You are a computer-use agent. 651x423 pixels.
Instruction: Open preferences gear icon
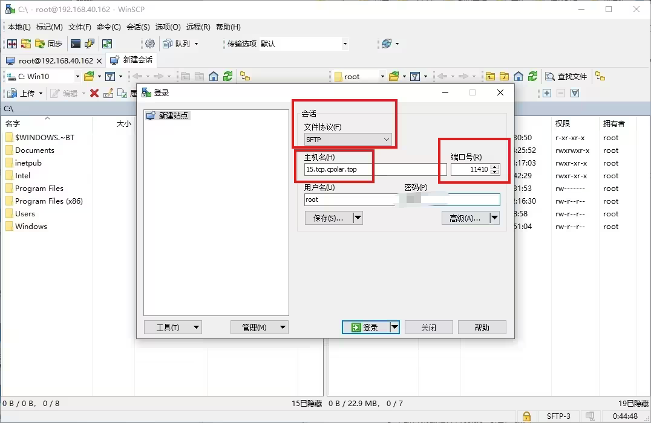coord(150,44)
